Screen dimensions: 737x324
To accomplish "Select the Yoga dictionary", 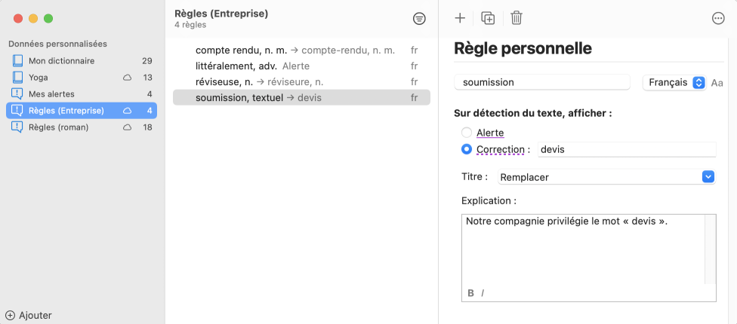I will click(x=39, y=78).
